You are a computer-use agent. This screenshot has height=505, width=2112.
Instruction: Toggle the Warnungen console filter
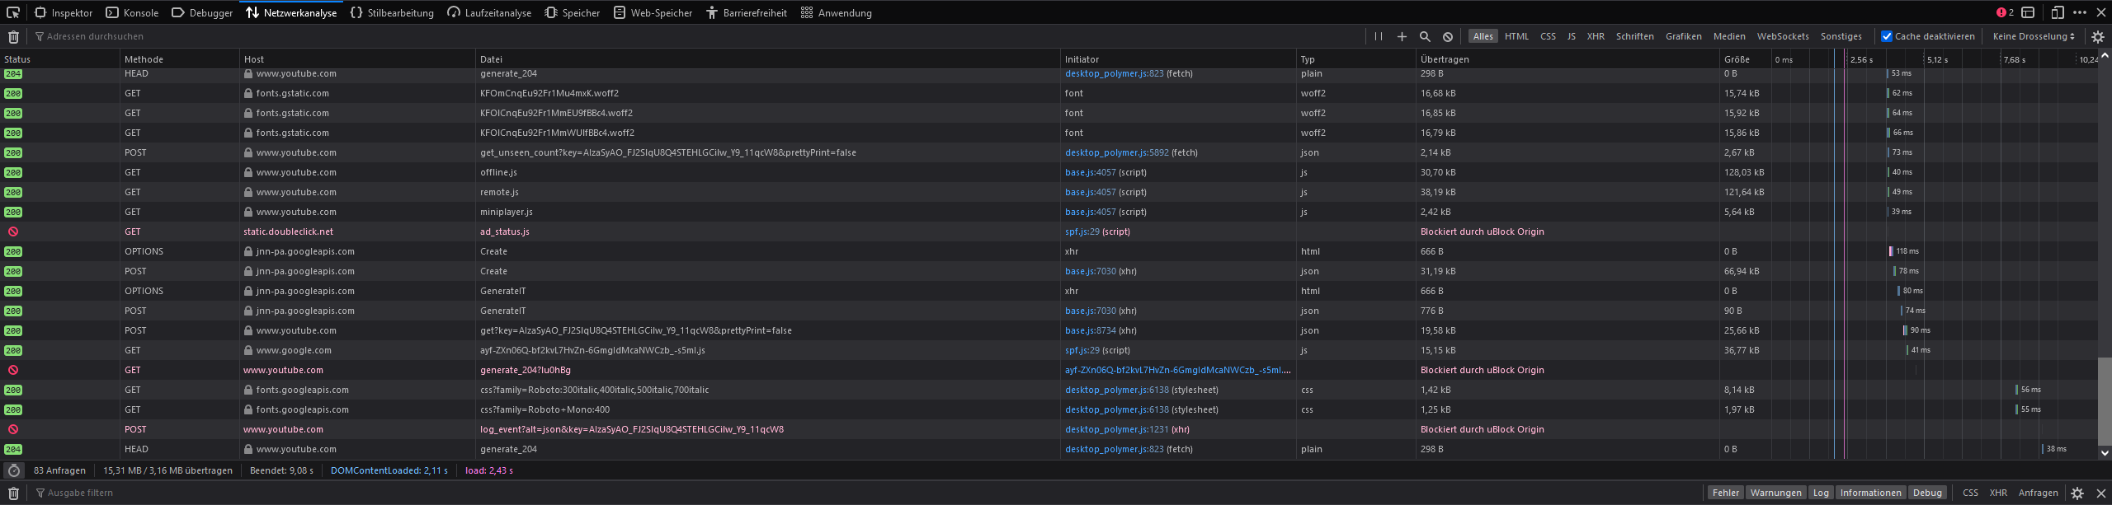pyautogui.click(x=1775, y=493)
